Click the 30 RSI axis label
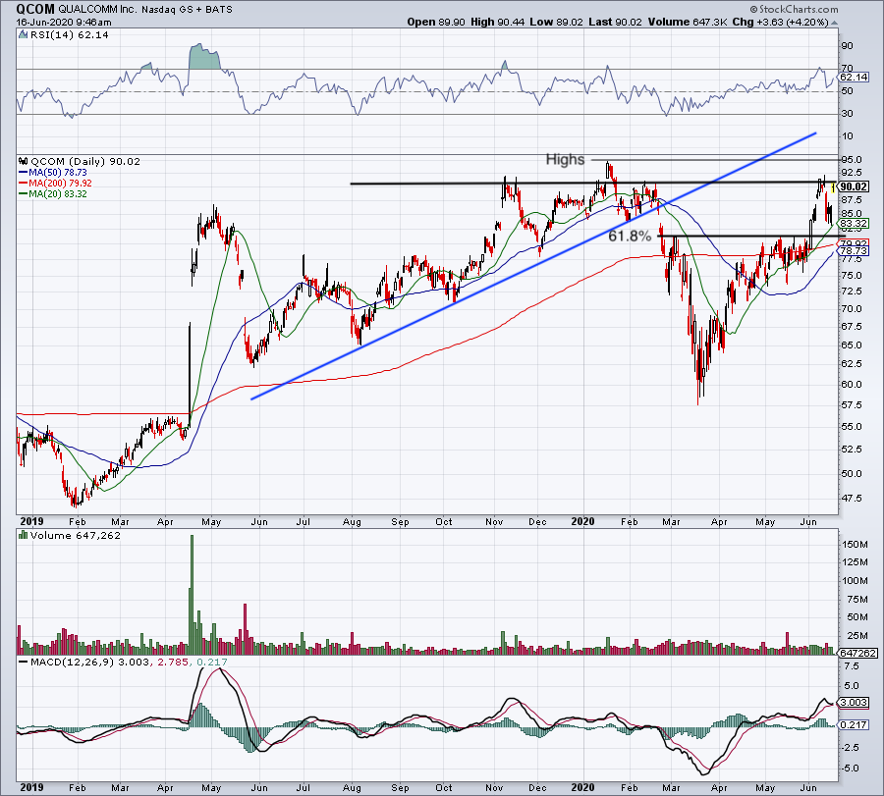Screen dimensions: 884x796 (x=848, y=113)
